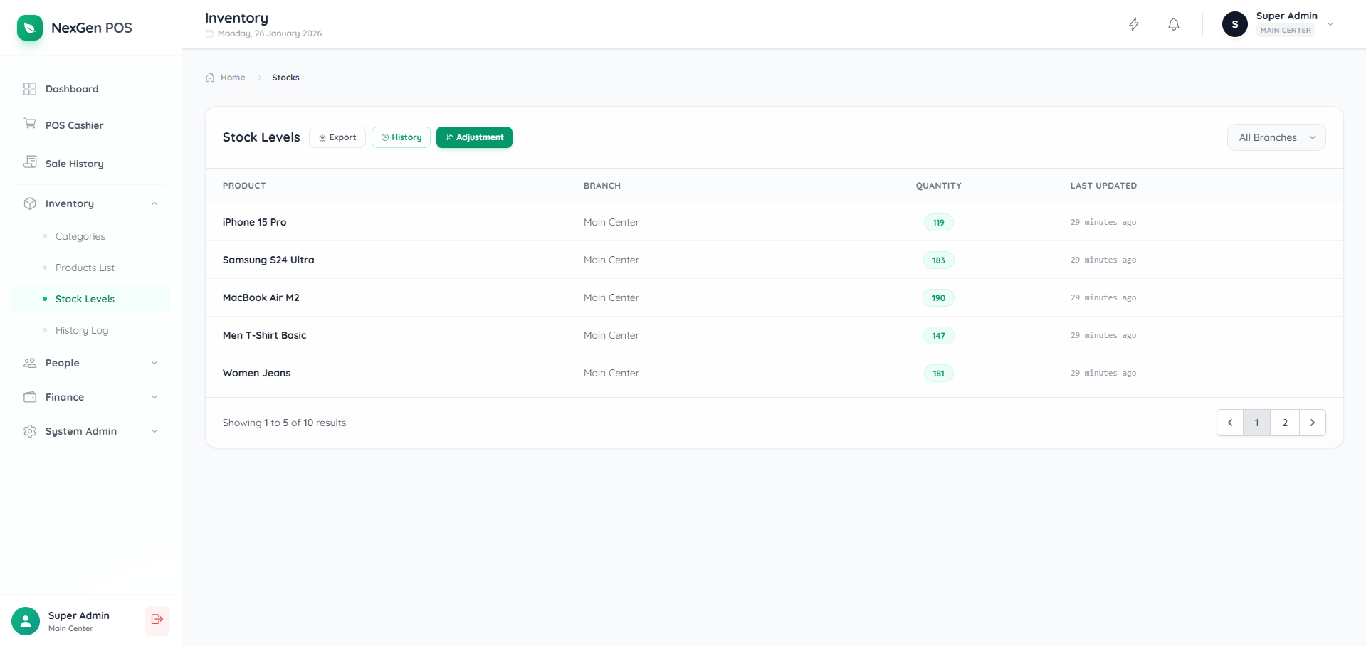Click the logout icon near Super Admin
Viewport: 1366px width, 646px height.
(x=157, y=620)
